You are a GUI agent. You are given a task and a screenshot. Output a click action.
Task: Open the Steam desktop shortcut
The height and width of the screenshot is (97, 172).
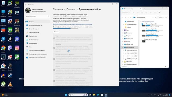pyautogui.click(x=10, y=75)
